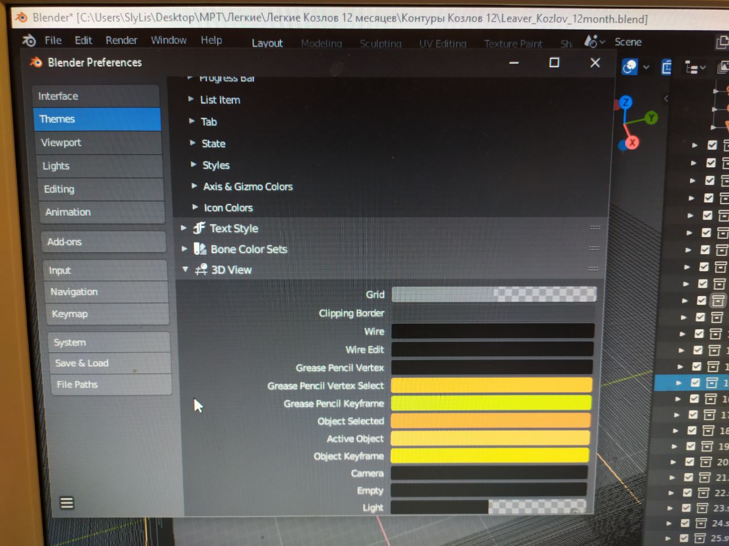
Task: Expand Axis & Gizmo Colors section
Action: tap(194, 185)
